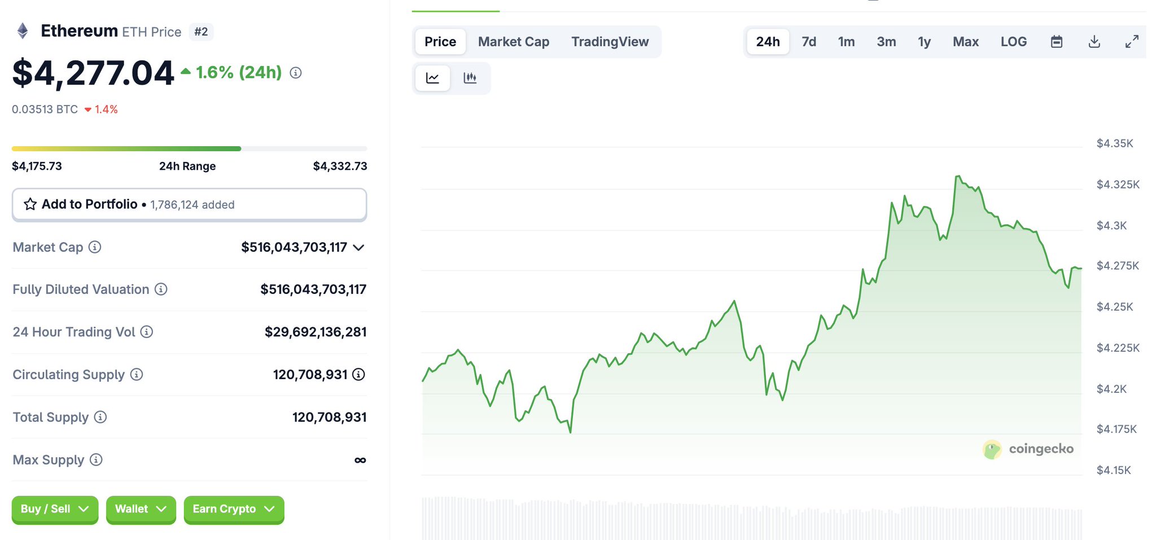Viewport: 1156px width, 540px height.
Task: Expand chart to fullscreen icon
Action: click(x=1132, y=42)
